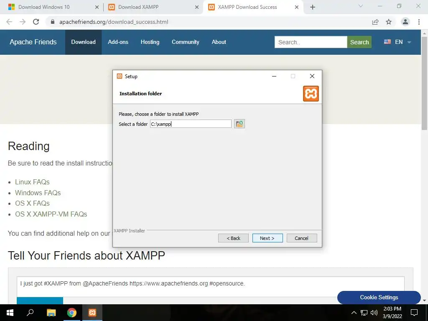Bookmark this page with the star icon

(x=389, y=22)
